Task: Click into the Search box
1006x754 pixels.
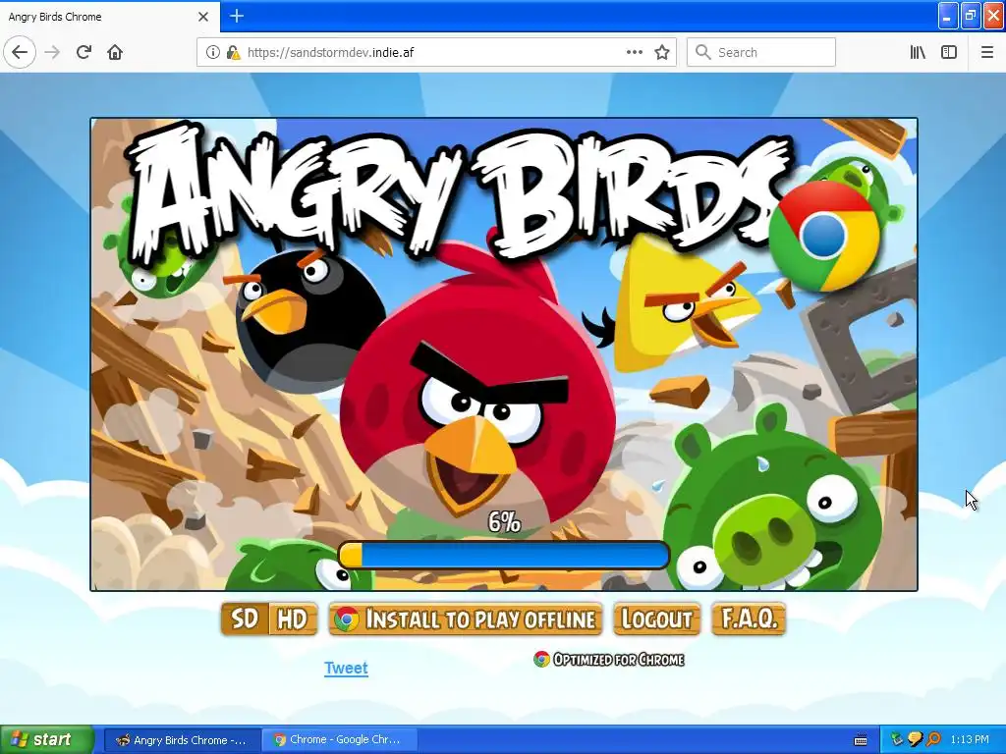Action: click(761, 53)
